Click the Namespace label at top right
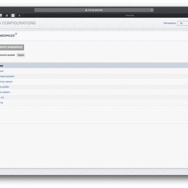 click(x=170, y=23)
